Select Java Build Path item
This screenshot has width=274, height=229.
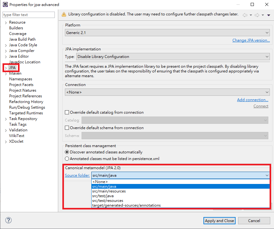[x=22, y=39]
